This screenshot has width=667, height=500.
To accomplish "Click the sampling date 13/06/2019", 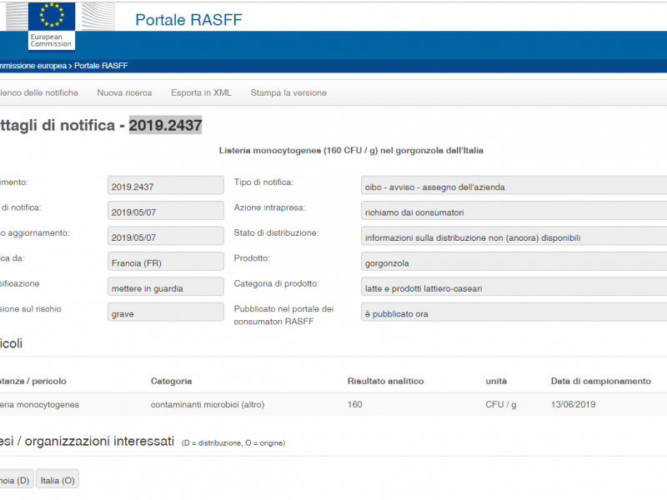I will pyautogui.click(x=573, y=404).
